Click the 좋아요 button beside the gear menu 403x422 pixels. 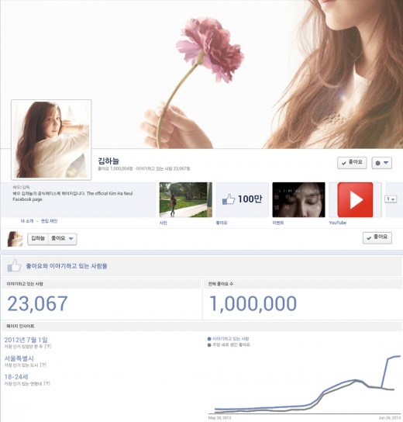(x=352, y=163)
